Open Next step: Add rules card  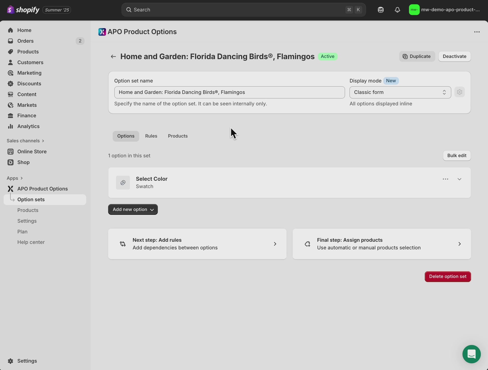tap(197, 244)
